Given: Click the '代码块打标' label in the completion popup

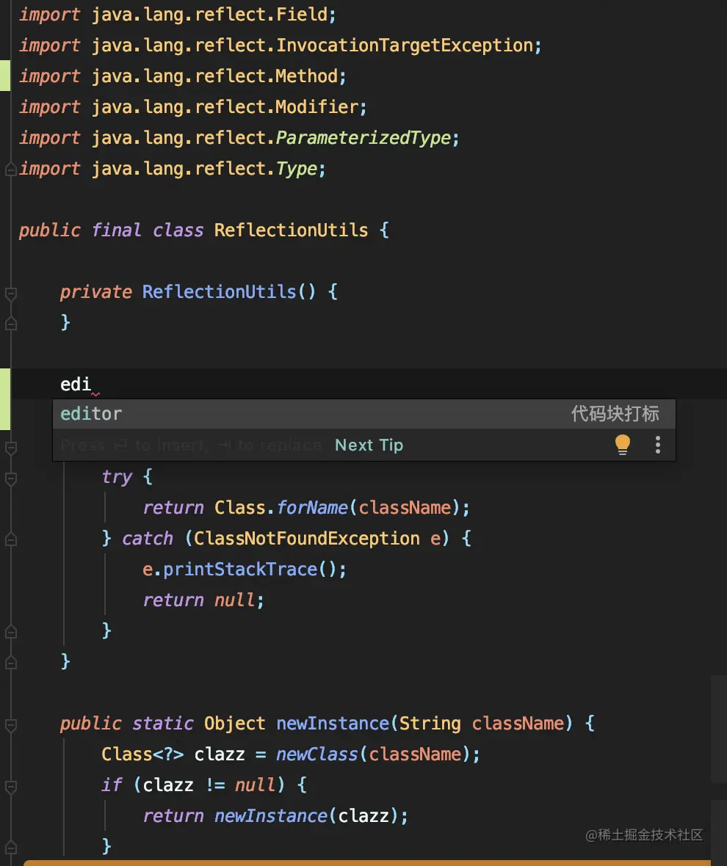Looking at the screenshot, I should tap(615, 414).
